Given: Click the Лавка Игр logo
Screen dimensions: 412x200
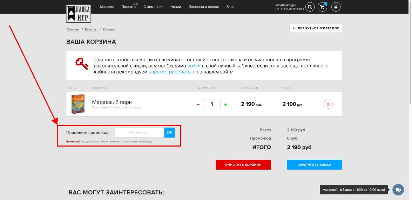Looking at the screenshot, I should coord(78,13).
